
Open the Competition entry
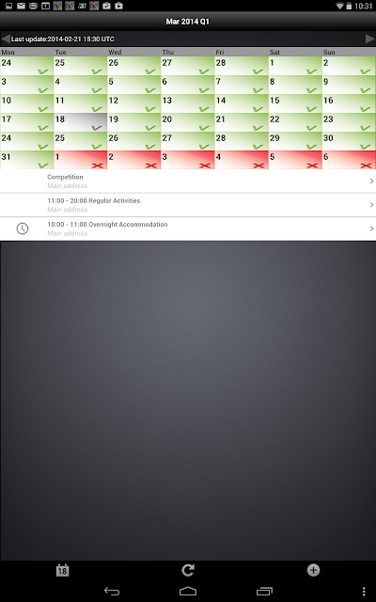pos(188,182)
